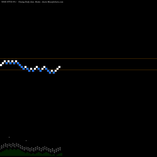Screen dimensions: 157x157
Task: Click the upper orange resistance line
Action: coord(78,59)
